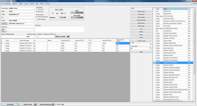
Task: Sort by the Artikal column header
Action: coord(176,9)
